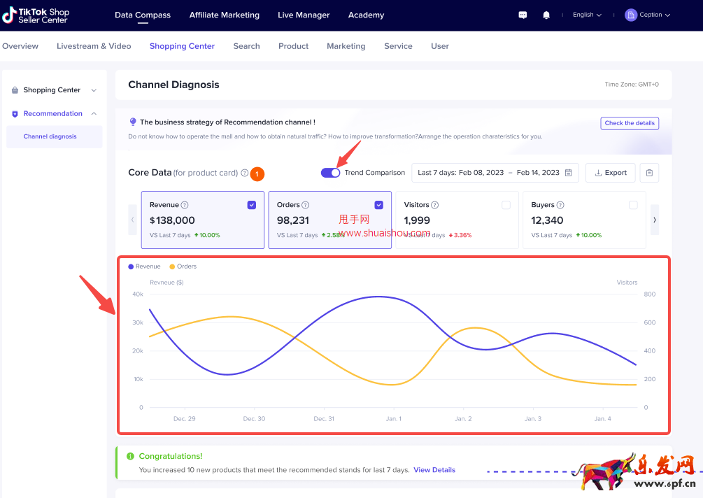
Task: Click the help icon next to Core Data
Action: click(x=244, y=173)
